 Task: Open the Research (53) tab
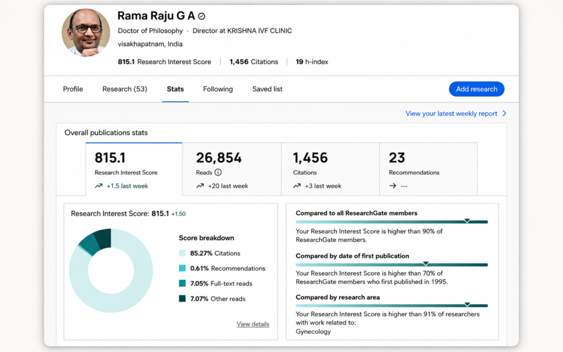125,89
